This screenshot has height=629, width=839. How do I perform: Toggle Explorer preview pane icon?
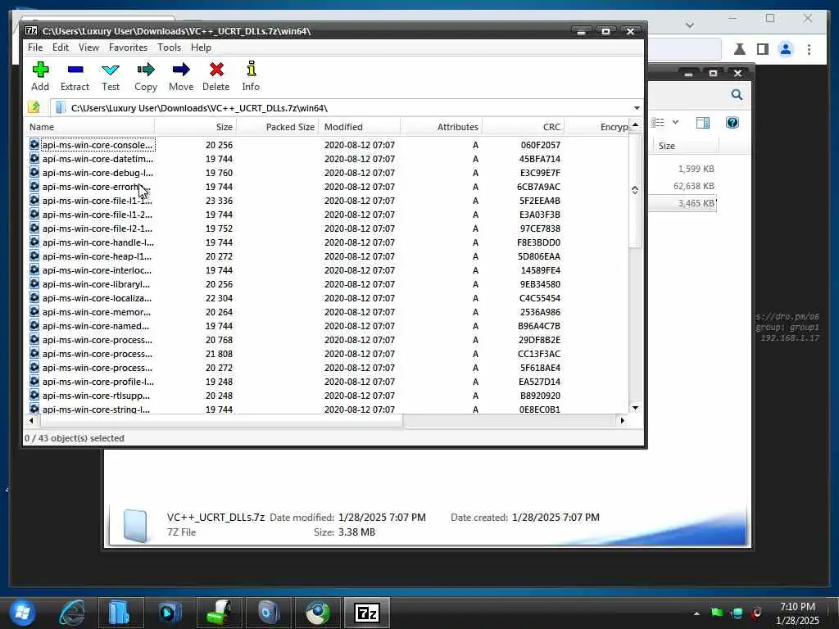tap(702, 123)
